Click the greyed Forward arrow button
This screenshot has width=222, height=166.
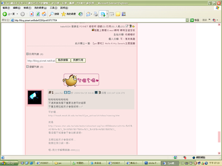pyautogui.click(x=23, y=14)
